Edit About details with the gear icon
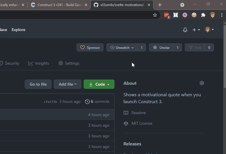The width and height of the screenshot is (226, 154). [x=202, y=83]
